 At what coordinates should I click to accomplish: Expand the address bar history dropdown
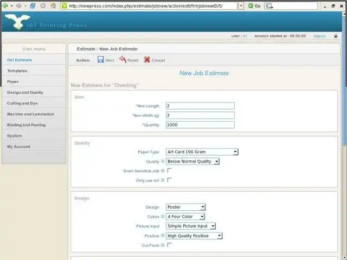[241, 6]
